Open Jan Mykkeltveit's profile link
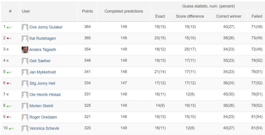Viewport: 265px width, 135px height. [43, 72]
